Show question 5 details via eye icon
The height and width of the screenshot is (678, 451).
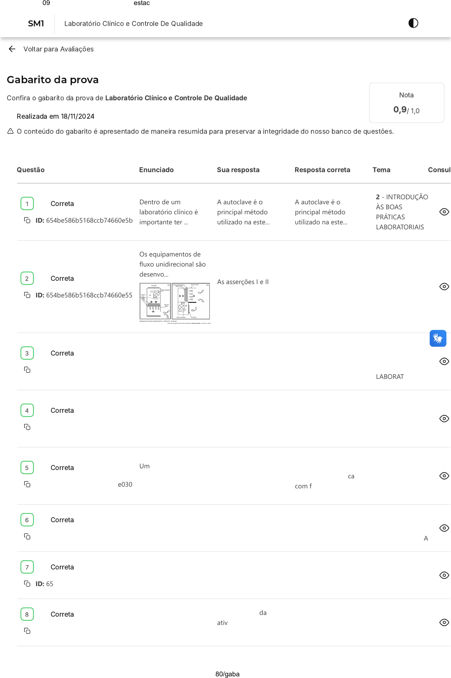[444, 476]
